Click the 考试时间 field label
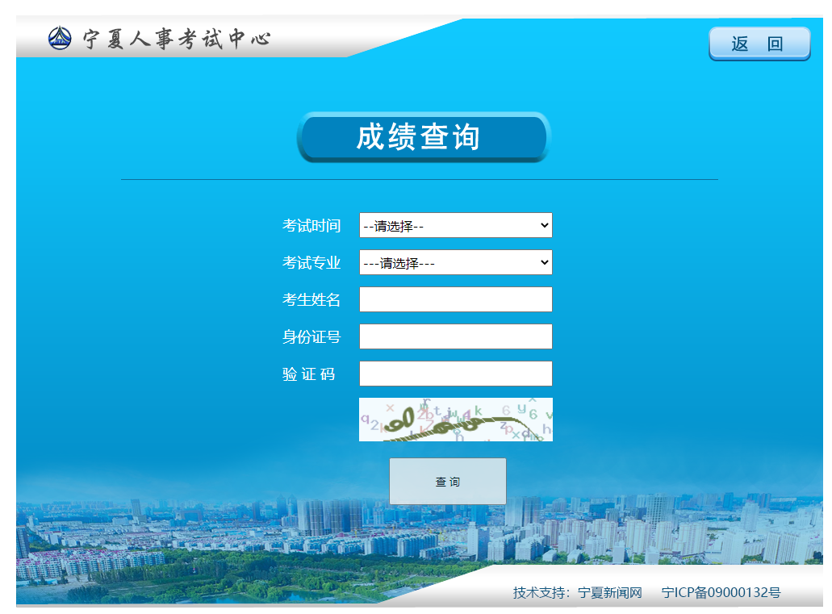Screen dimensions: 832x614 [311, 226]
